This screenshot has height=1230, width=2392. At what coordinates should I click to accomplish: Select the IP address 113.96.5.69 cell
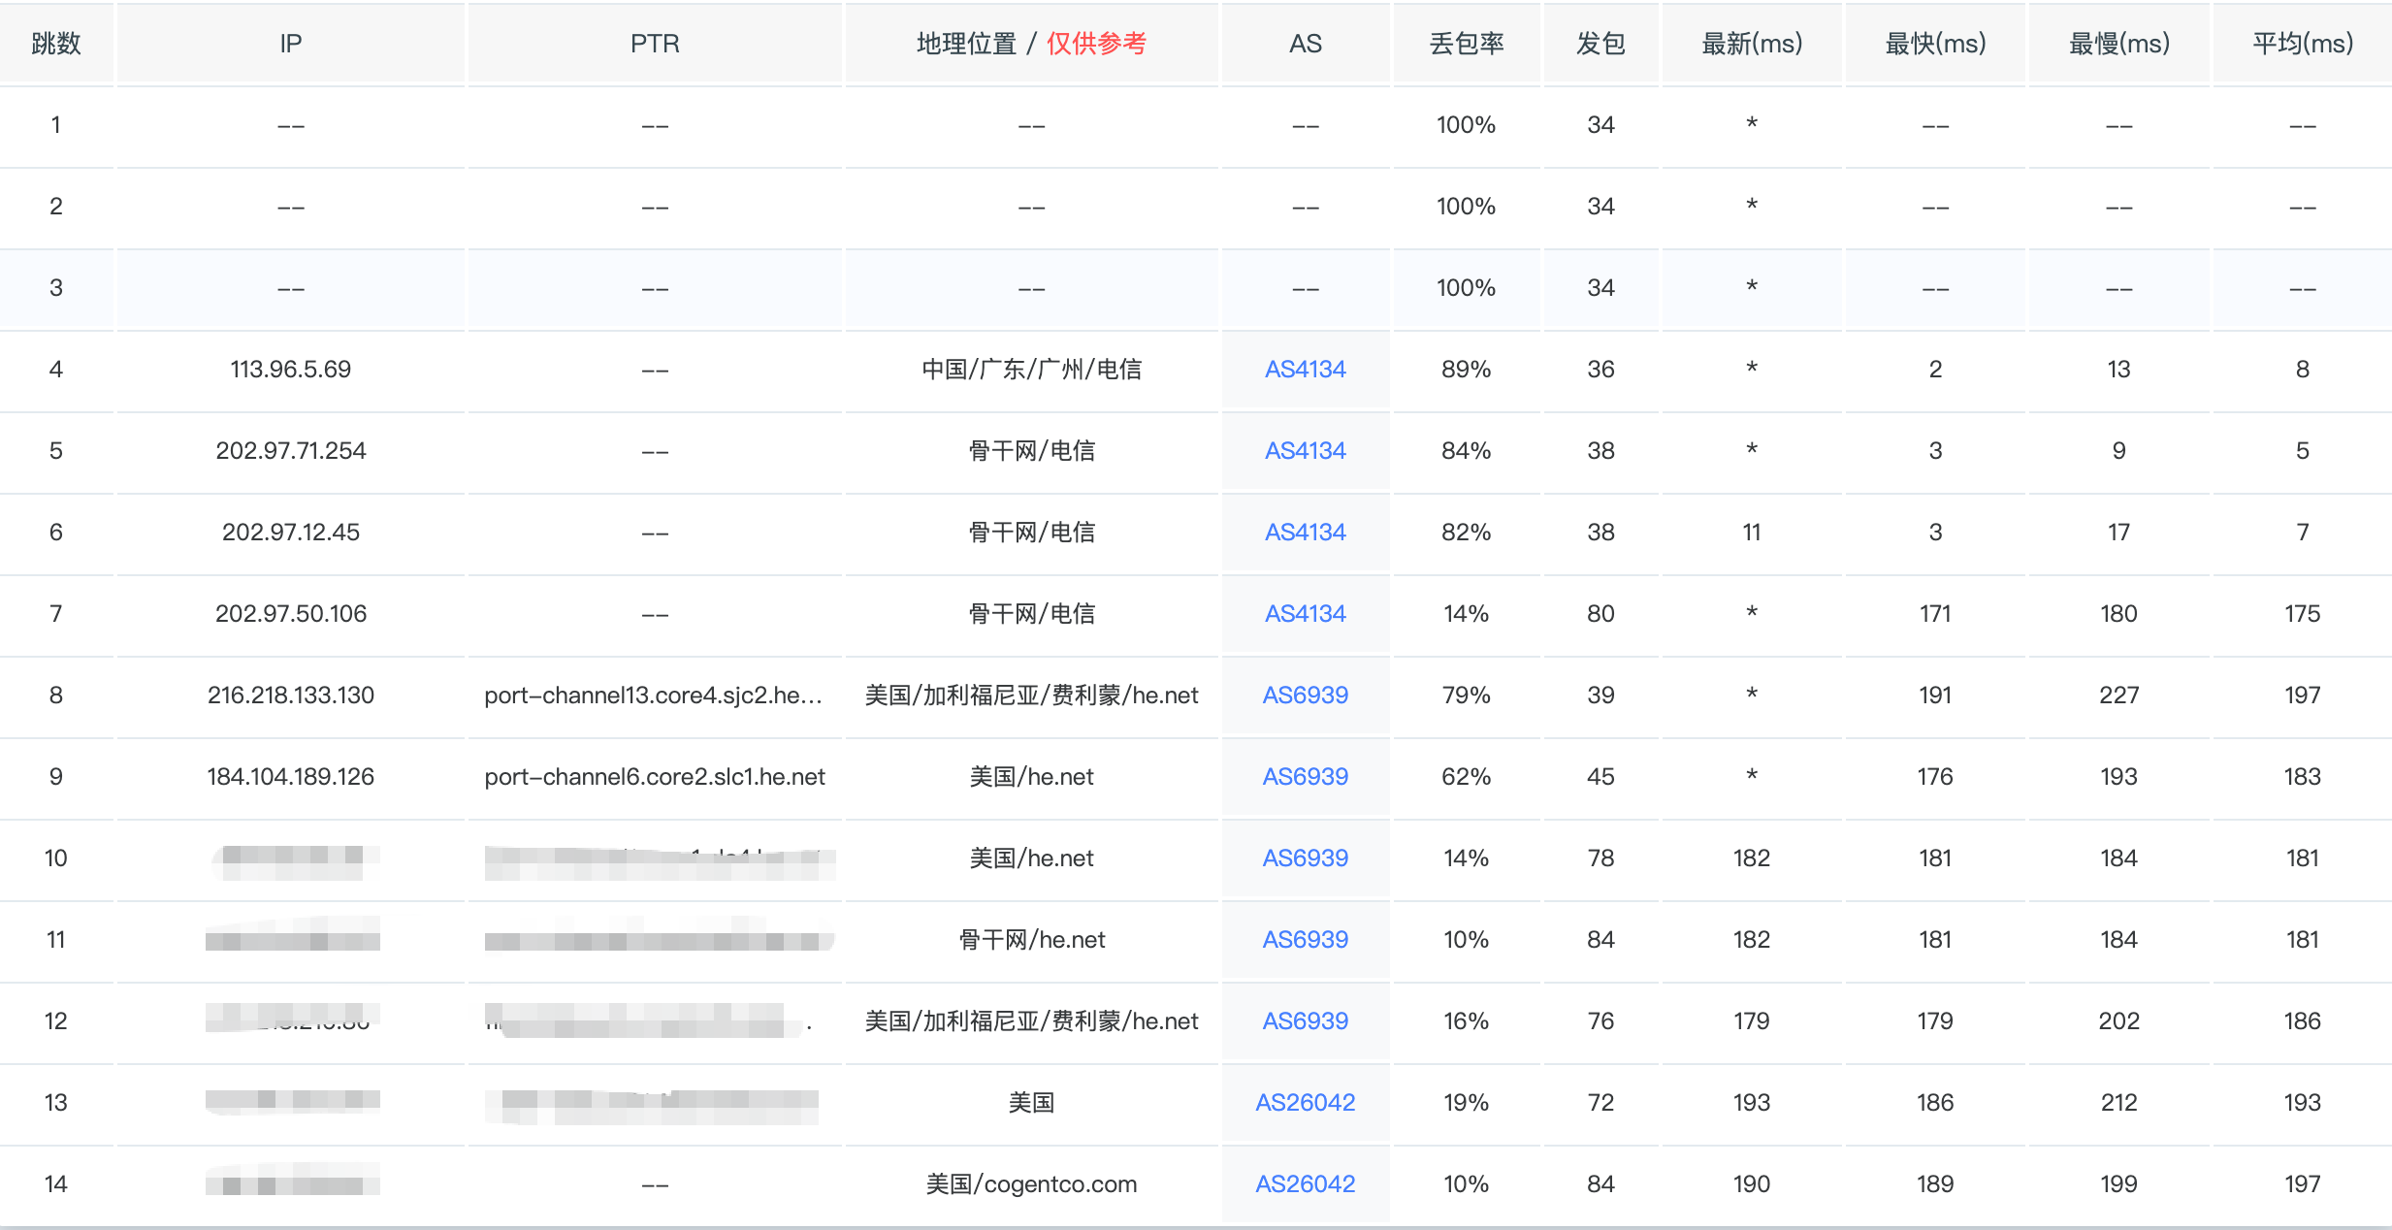point(290,370)
